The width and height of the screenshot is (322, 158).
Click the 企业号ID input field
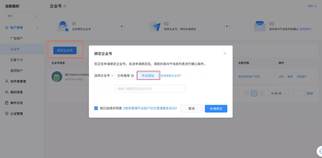coord(150,89)
